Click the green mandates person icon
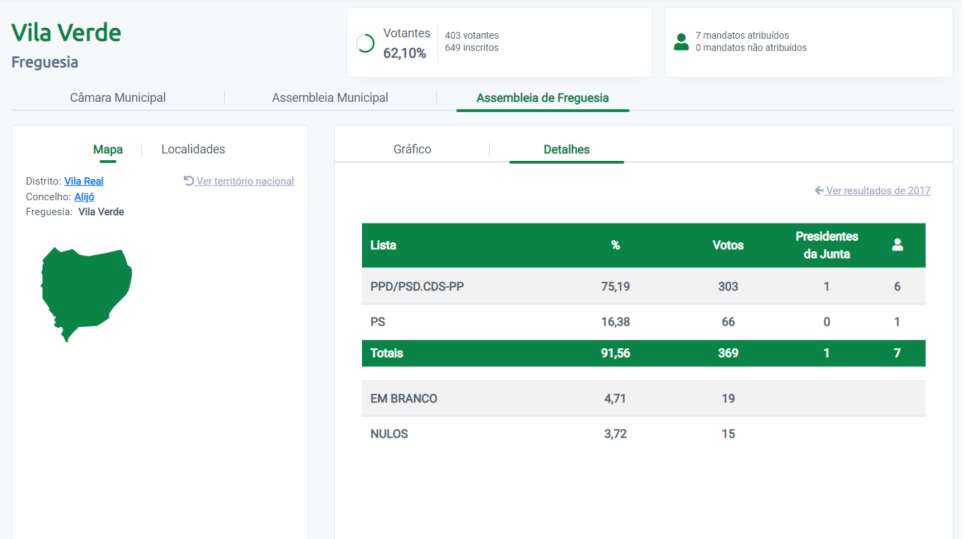963x539 pixels. tap(680, 42)
